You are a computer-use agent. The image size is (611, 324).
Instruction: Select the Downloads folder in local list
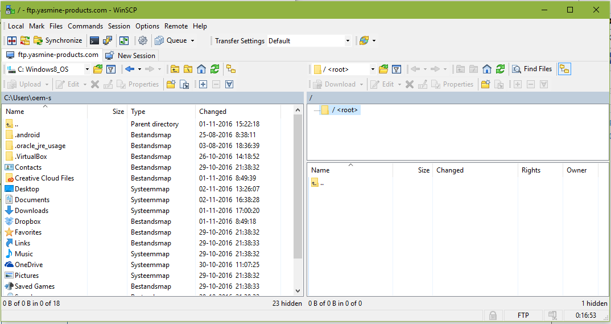[x=31, y=211]
